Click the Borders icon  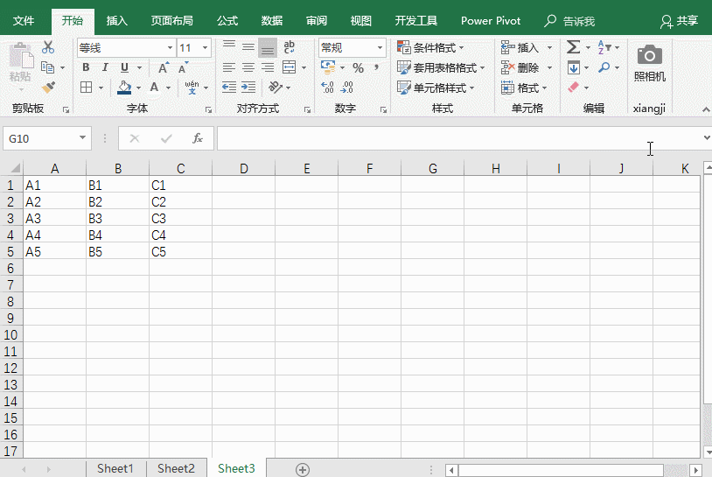(x=87, y=87)
